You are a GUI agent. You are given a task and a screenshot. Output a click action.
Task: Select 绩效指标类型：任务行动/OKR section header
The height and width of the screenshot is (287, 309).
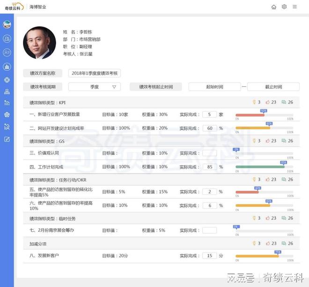click(161, 180)
